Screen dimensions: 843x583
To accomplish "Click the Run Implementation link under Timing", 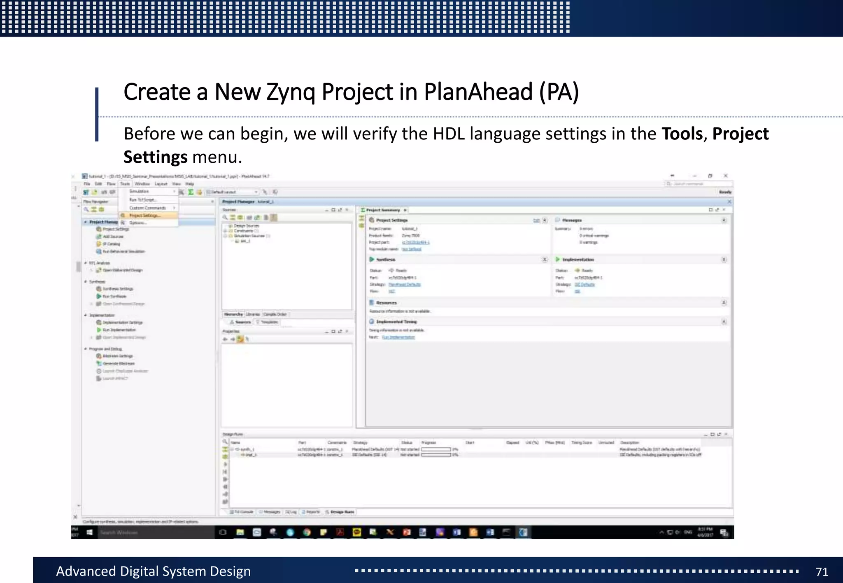I will click(398, 337).
